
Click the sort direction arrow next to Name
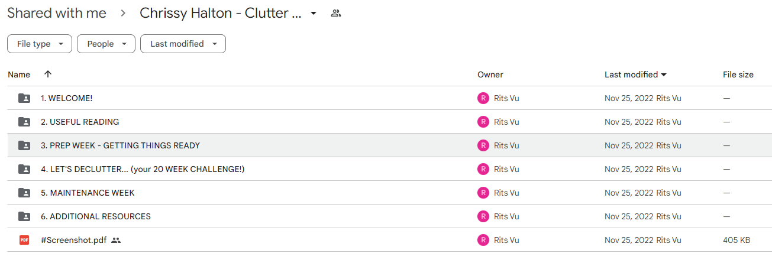[x=48, y=74]
